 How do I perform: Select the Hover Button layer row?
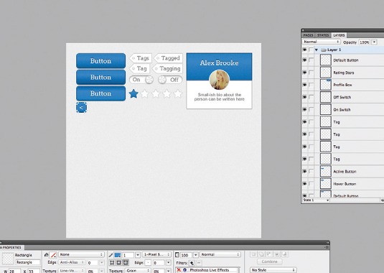click(343, 184)
